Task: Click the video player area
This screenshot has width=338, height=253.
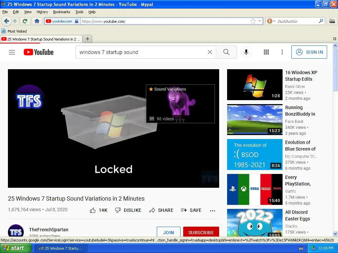Action: click(x=114, y=128)
